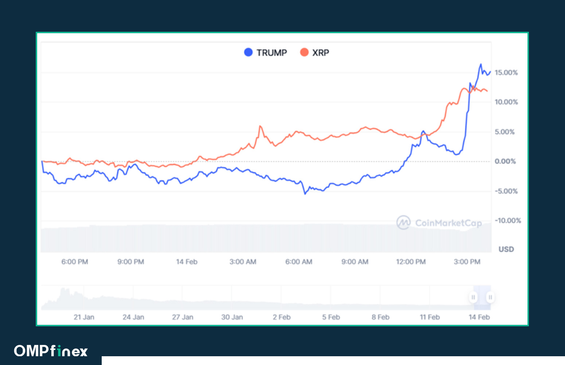Click the OMPfinex logo

tap(51, 351)
